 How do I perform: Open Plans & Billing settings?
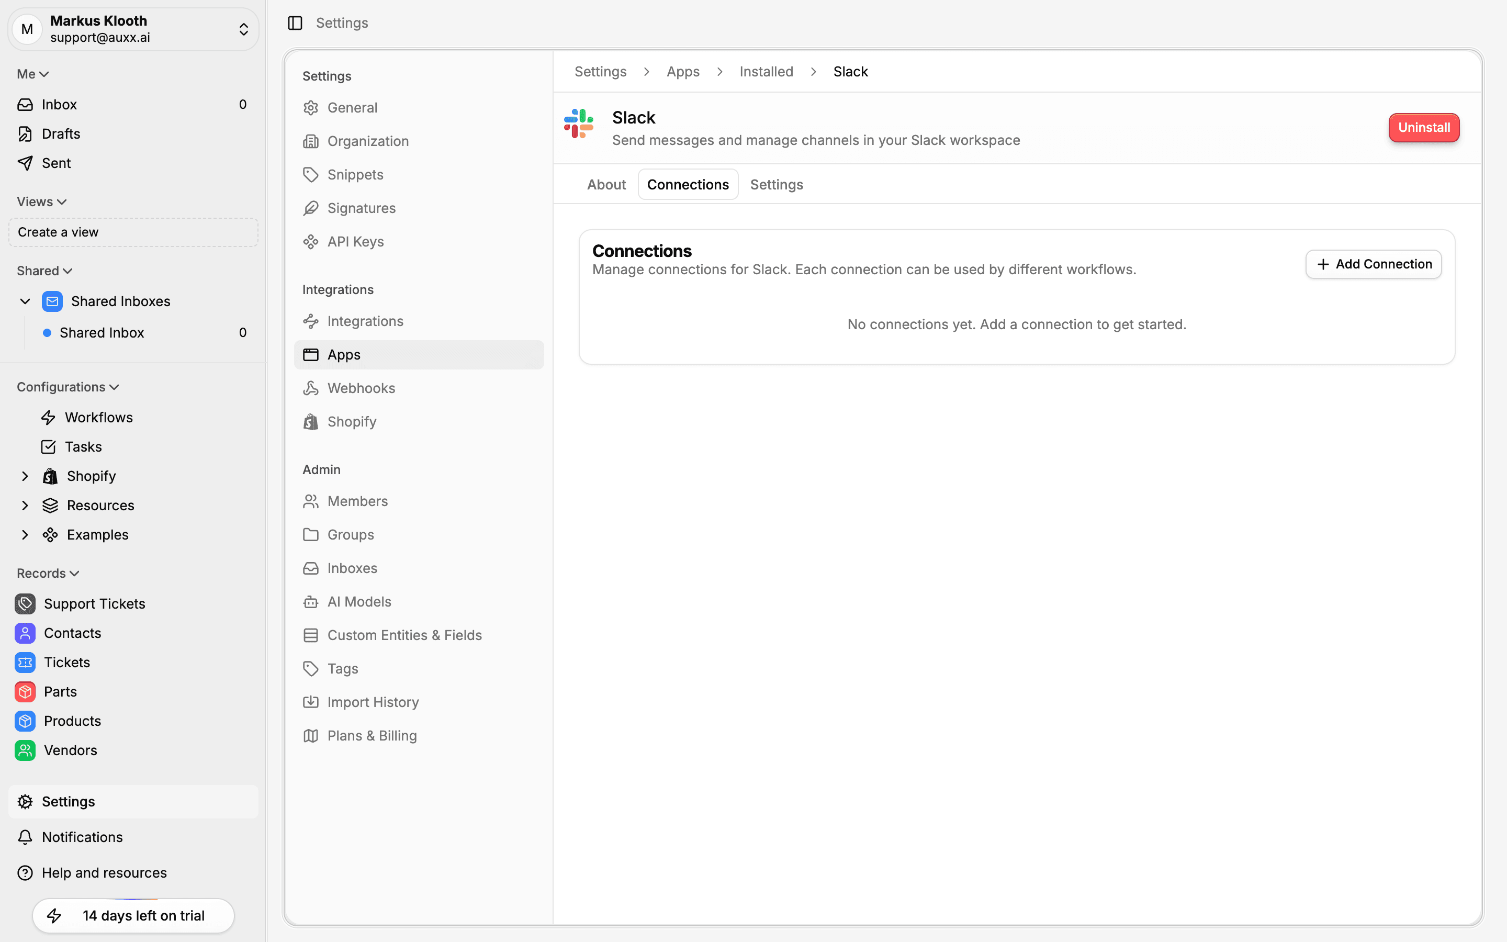pos(419,736)
